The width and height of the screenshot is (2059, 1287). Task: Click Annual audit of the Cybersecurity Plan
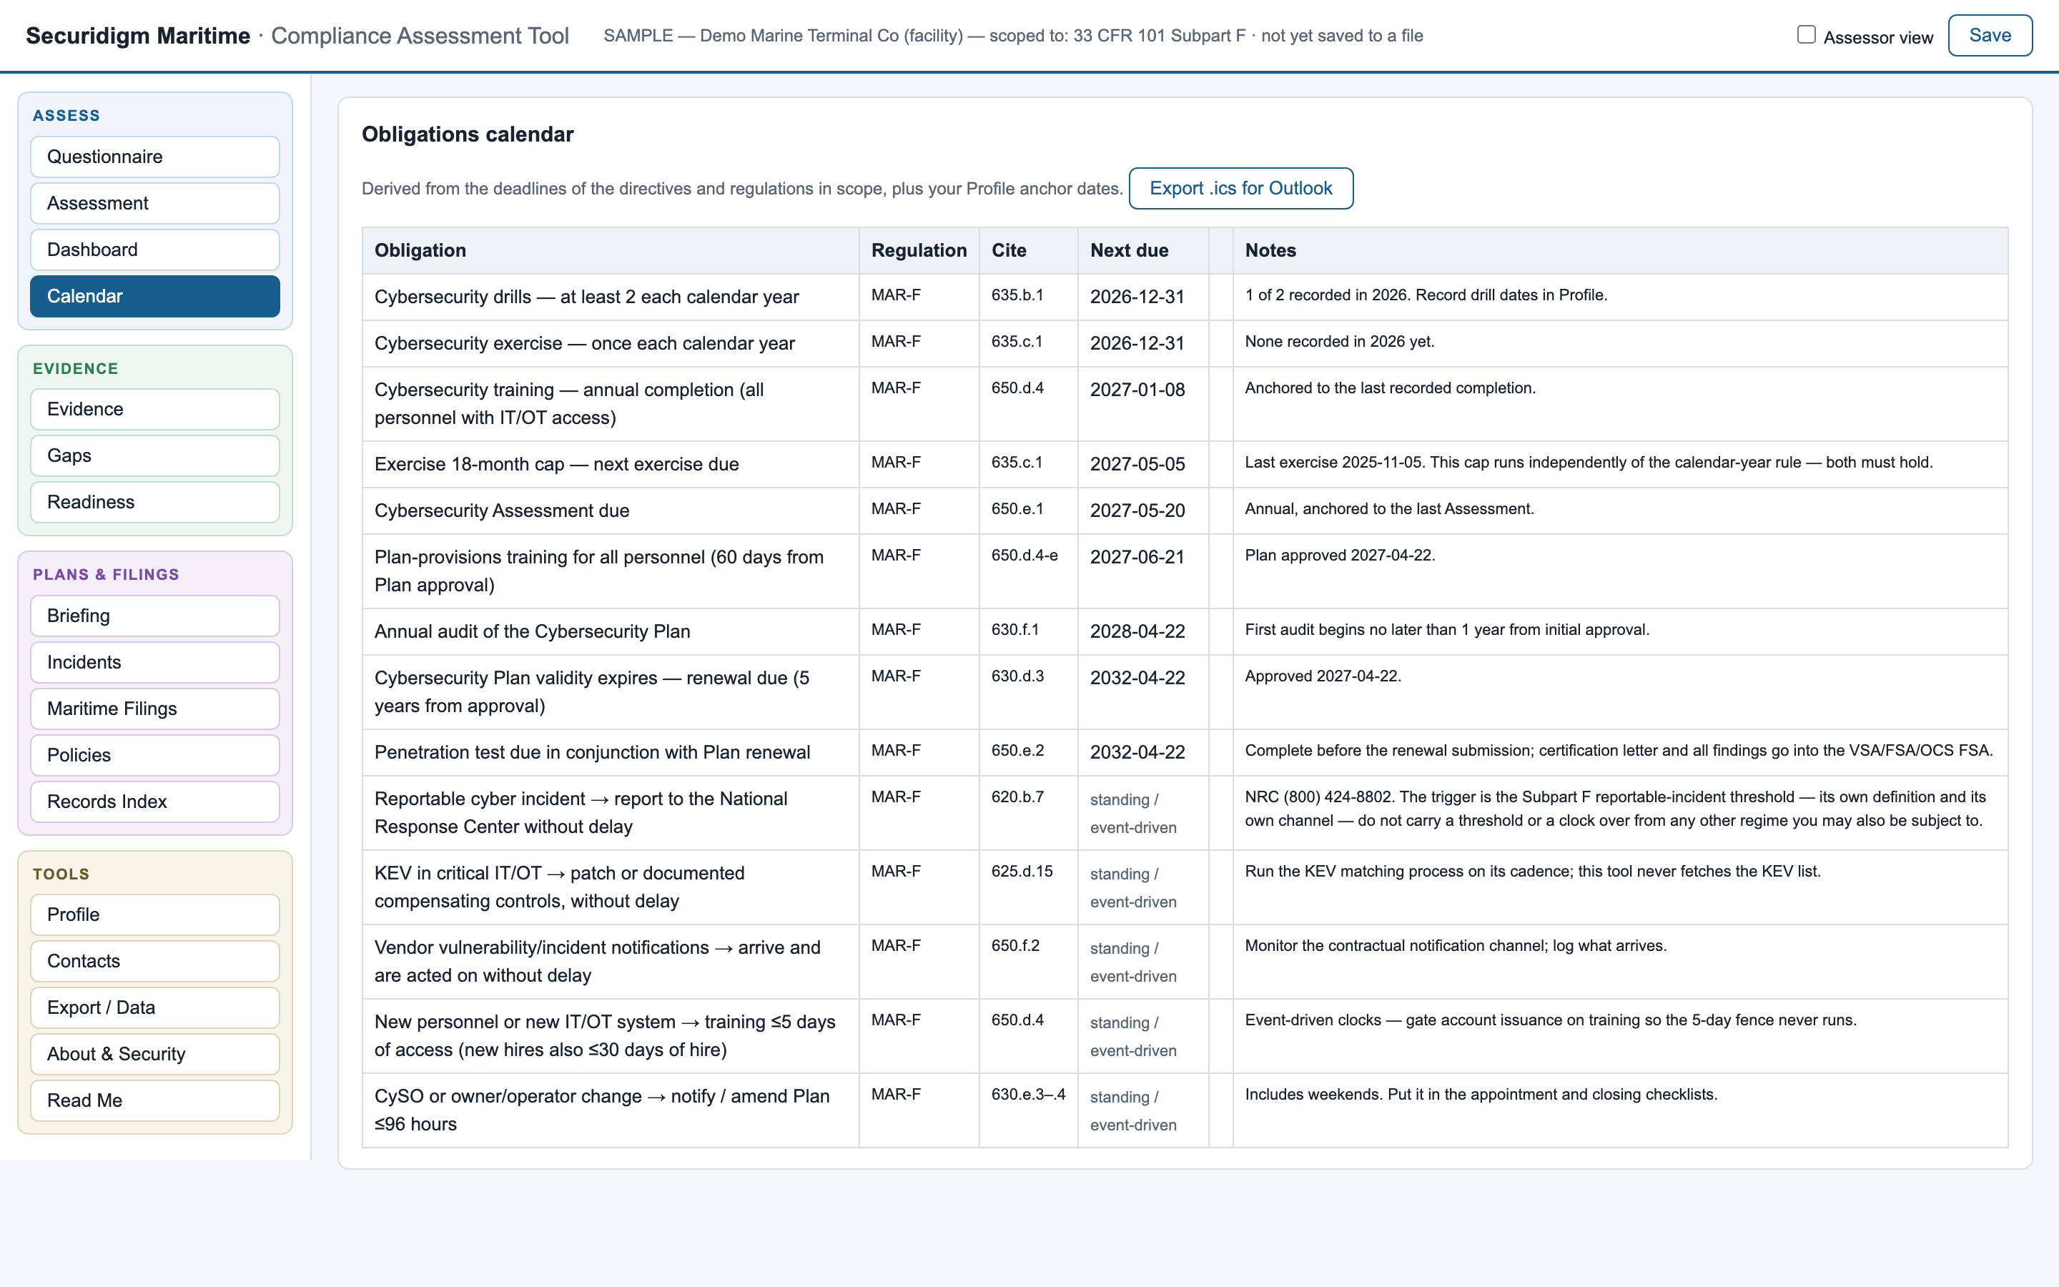[x=532, y=631]
